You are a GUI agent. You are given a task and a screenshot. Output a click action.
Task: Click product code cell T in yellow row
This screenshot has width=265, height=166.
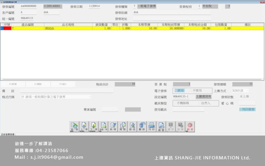(x=28, y=29)
